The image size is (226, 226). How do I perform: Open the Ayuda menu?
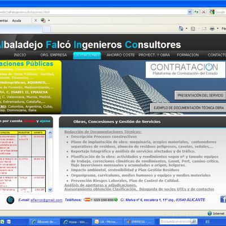(x=16, y=20)
